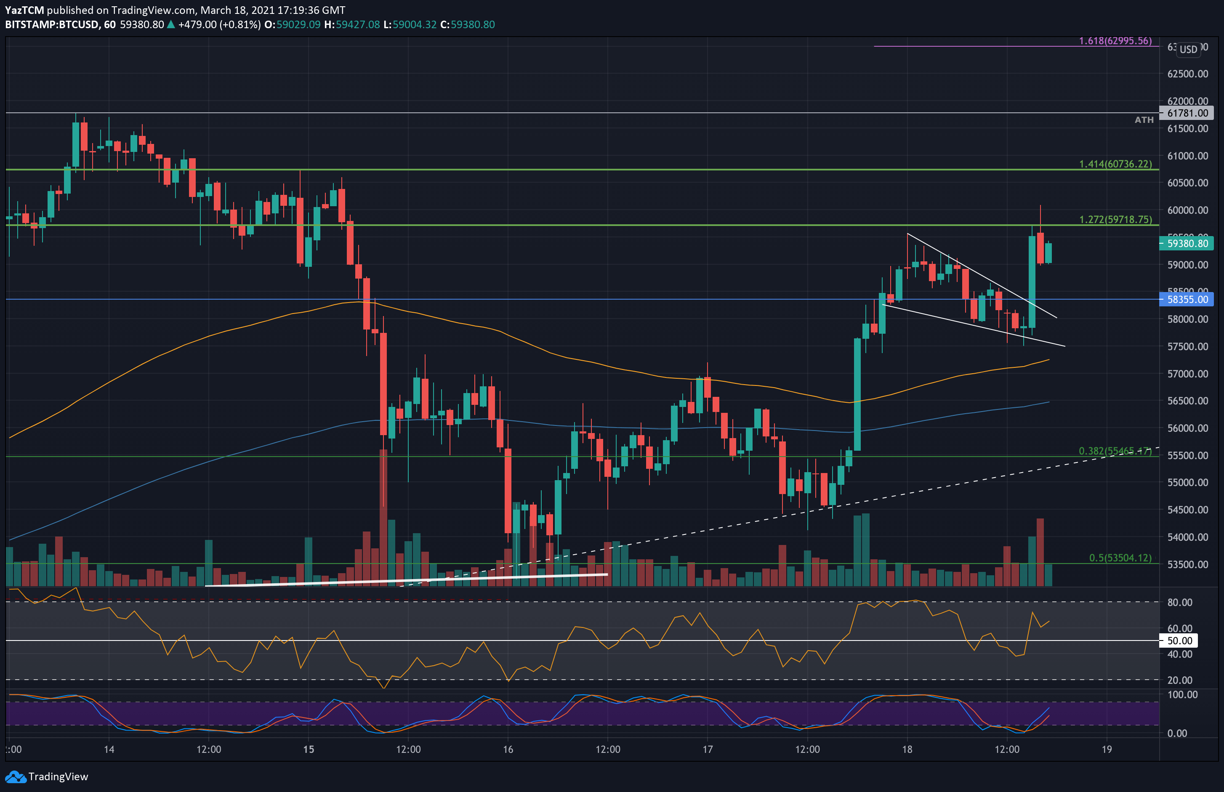Click the ATH text annotation

pyautogui.click(x=1144, y=120)
